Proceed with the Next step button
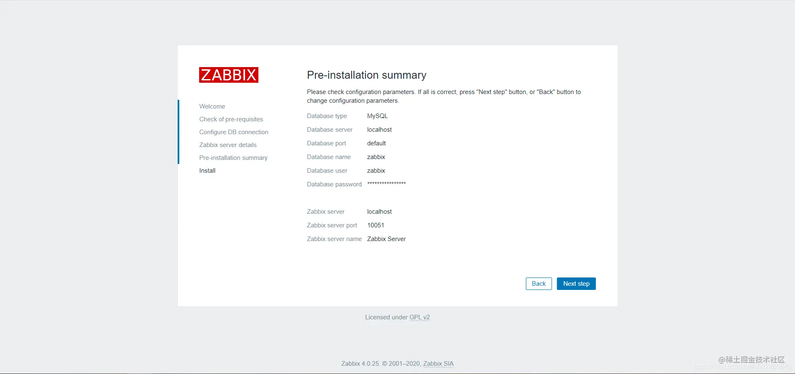The image size is (795, 374). pyautogui.click(x=576, y=284)
